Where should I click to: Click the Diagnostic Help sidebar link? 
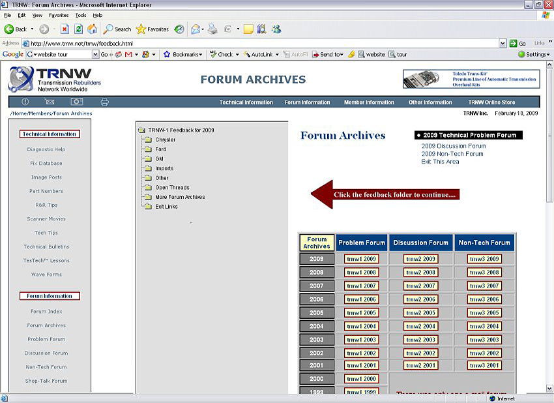click(x=46, y=149)
